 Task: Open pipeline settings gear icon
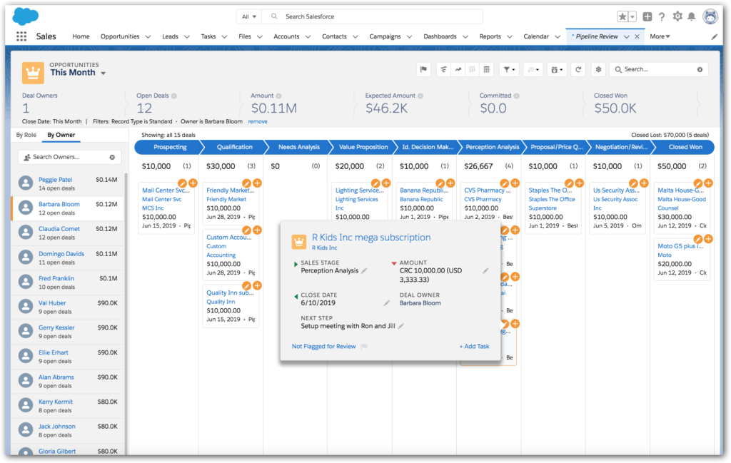(x=599, y=69)
